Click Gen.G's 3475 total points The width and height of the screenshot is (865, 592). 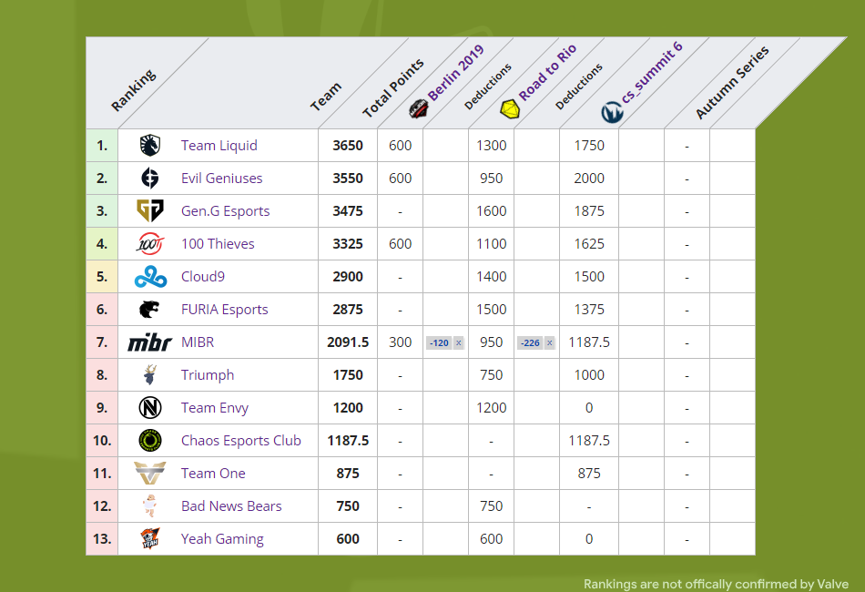pos(348,210)
